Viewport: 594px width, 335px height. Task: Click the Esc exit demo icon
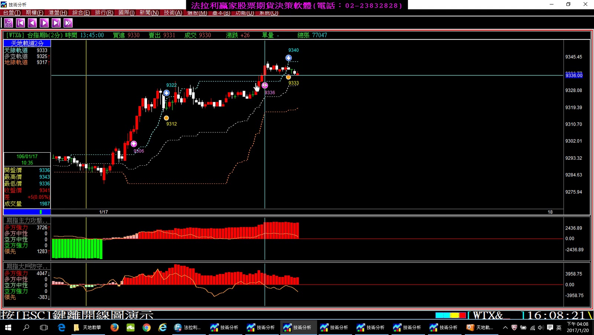point(9,23)
